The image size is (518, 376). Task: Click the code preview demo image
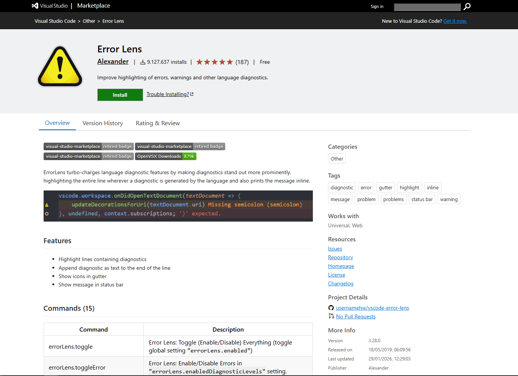click(178, 206)
